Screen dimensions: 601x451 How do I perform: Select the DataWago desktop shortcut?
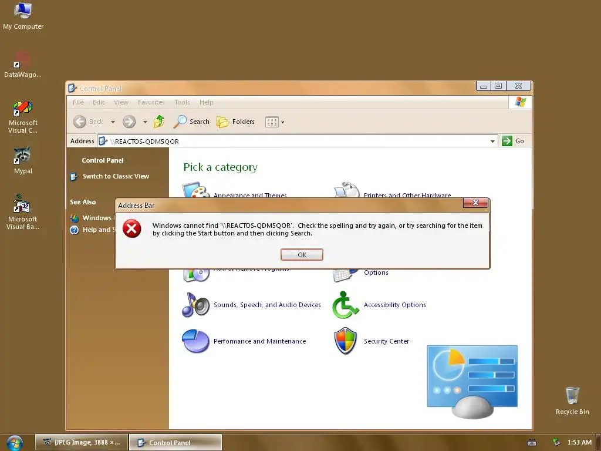point(23,65)
